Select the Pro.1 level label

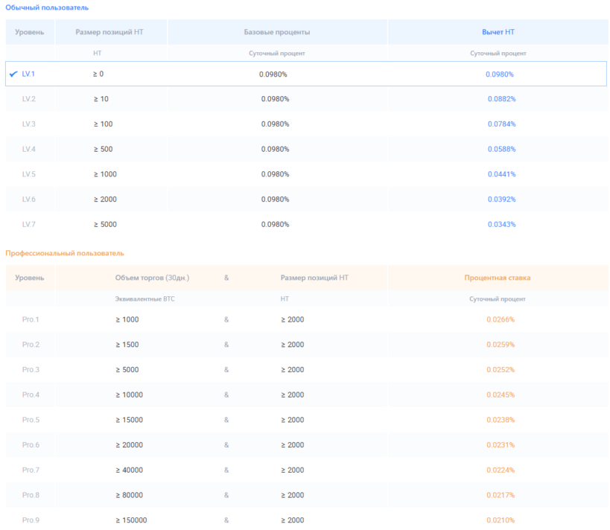point(31,319)
